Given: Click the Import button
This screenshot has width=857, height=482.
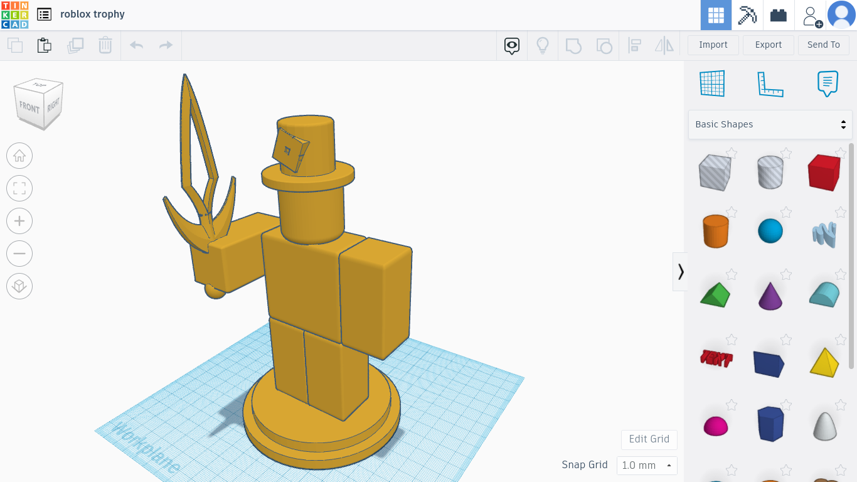Looking at the screenshot, I should click(x=713, y=45).
